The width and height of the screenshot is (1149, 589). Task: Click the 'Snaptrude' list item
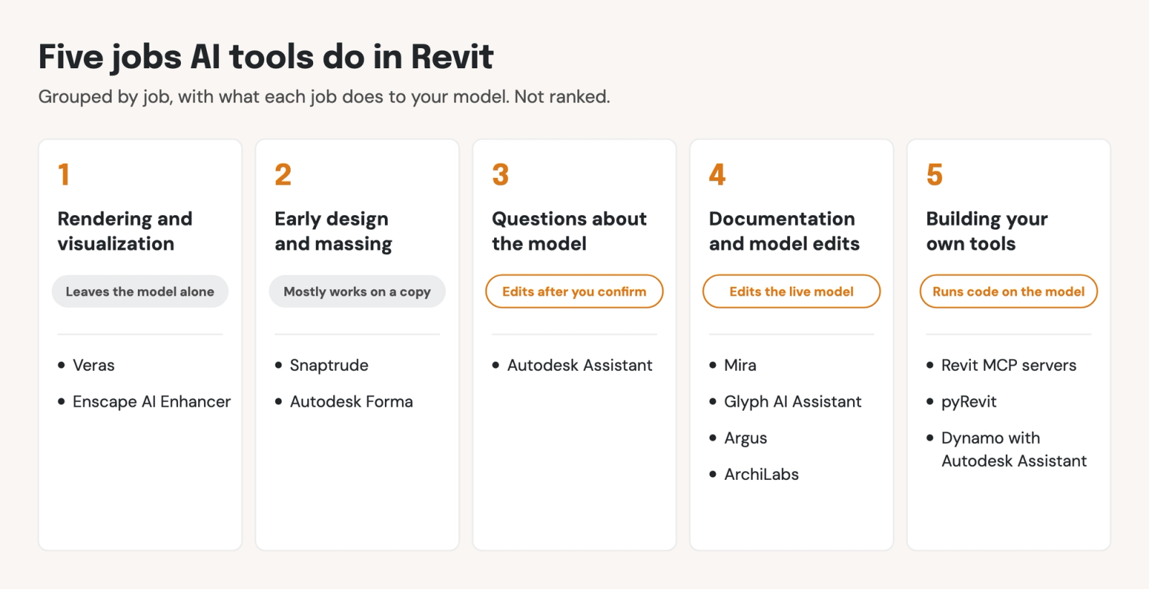[x=329, y=365]
